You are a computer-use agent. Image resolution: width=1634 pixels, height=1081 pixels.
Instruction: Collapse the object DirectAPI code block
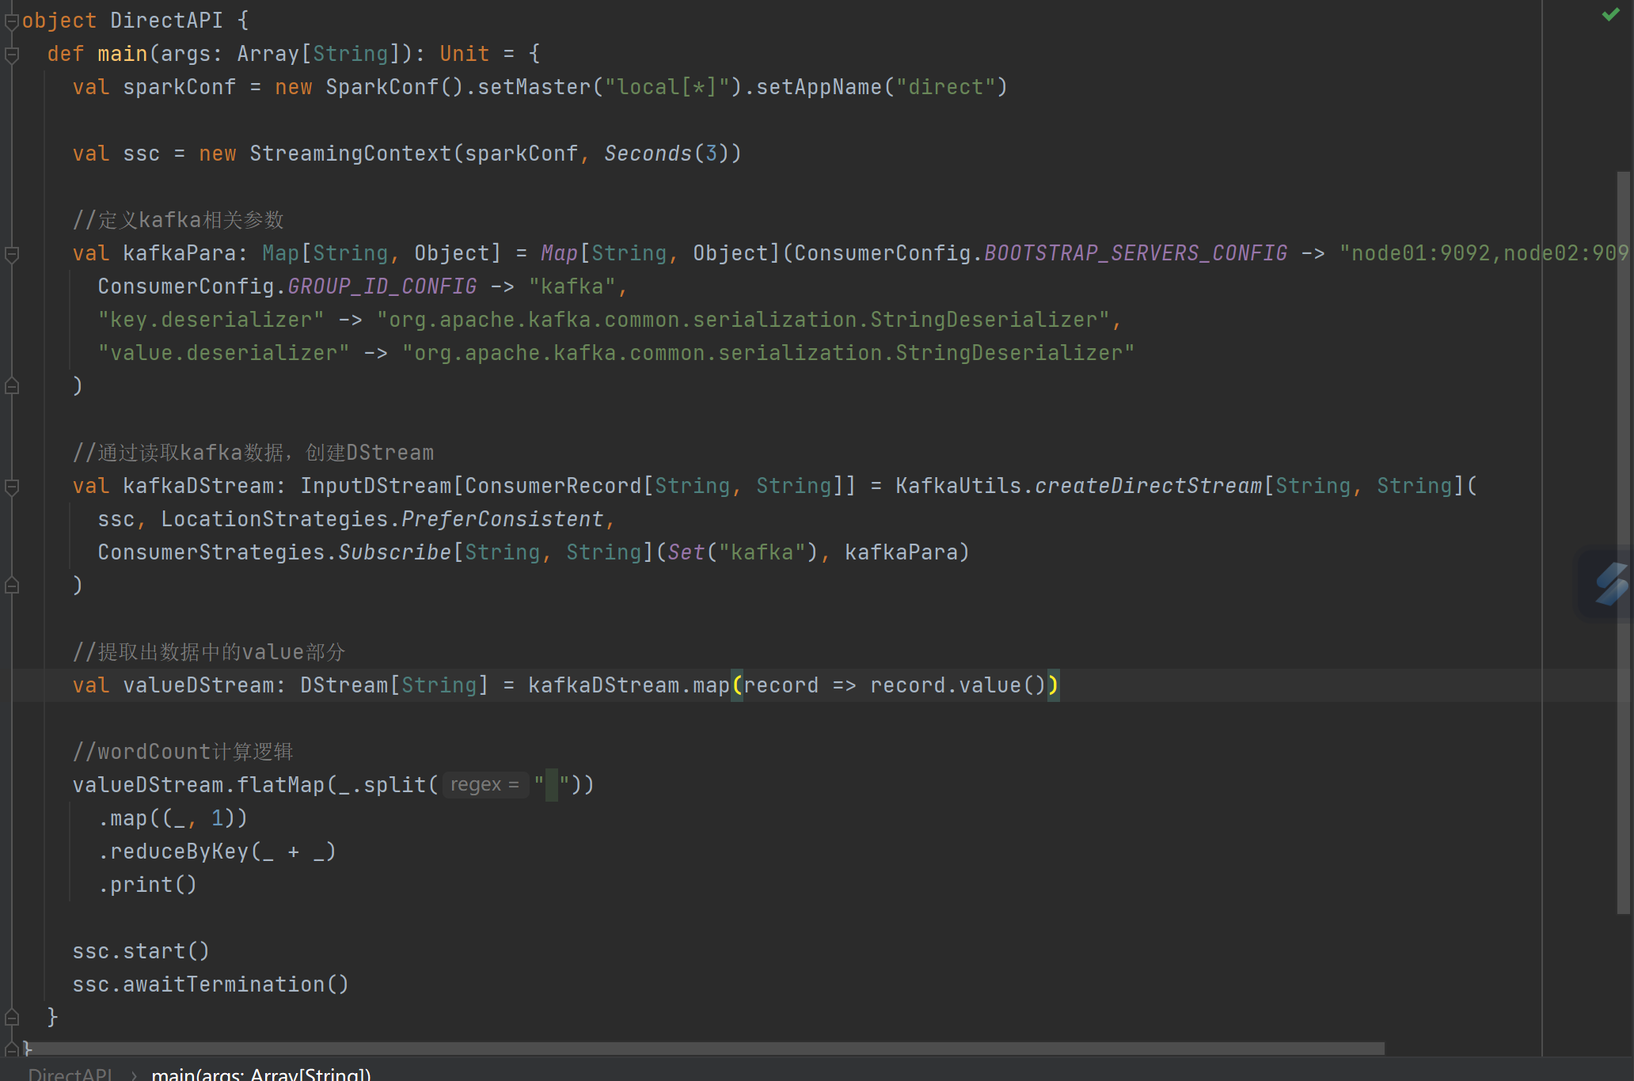coord(11,21)
